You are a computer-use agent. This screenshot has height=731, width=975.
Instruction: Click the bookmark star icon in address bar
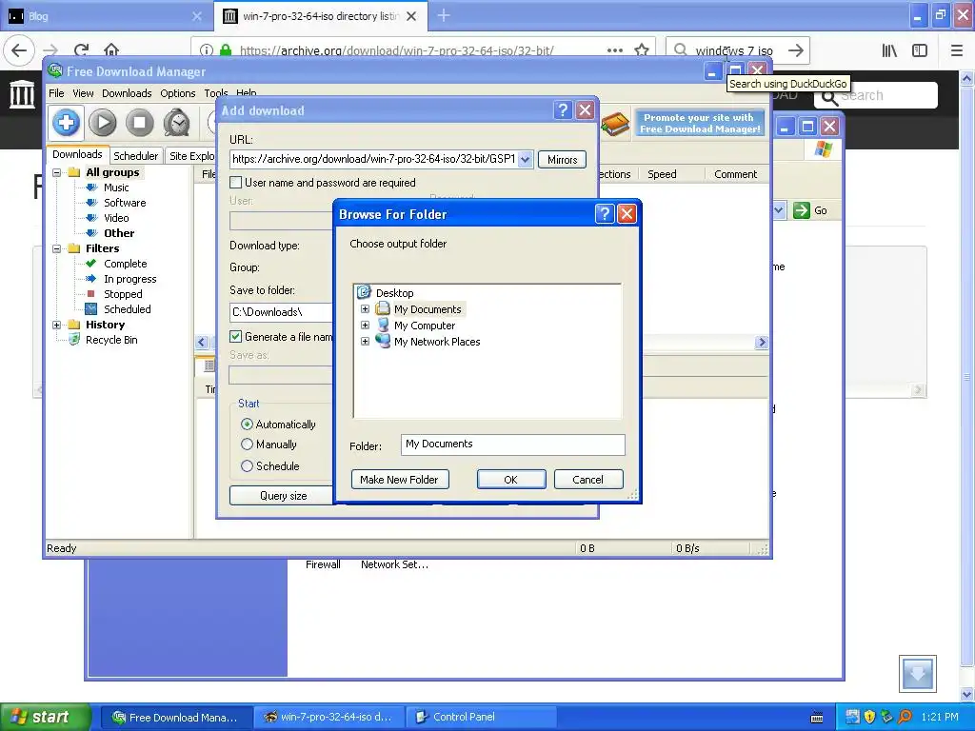(642, 50)
